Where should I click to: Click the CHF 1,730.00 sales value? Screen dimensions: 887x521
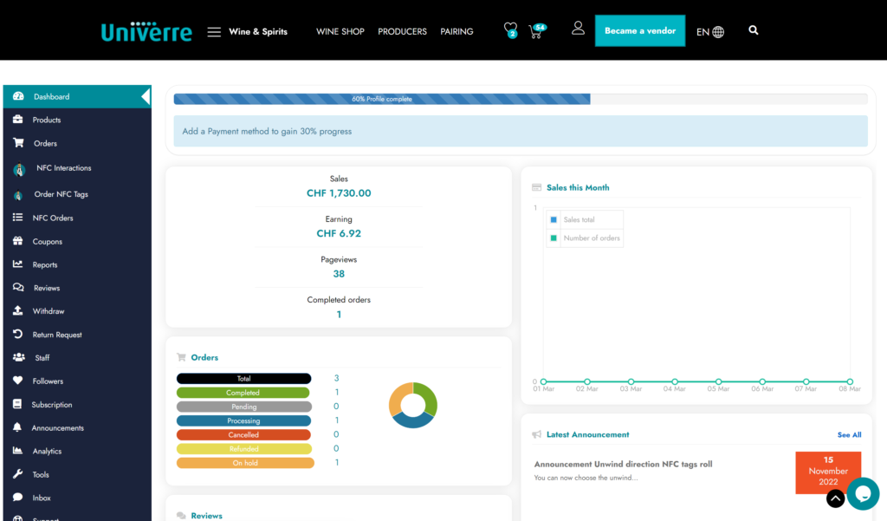[x=339, y=193]
